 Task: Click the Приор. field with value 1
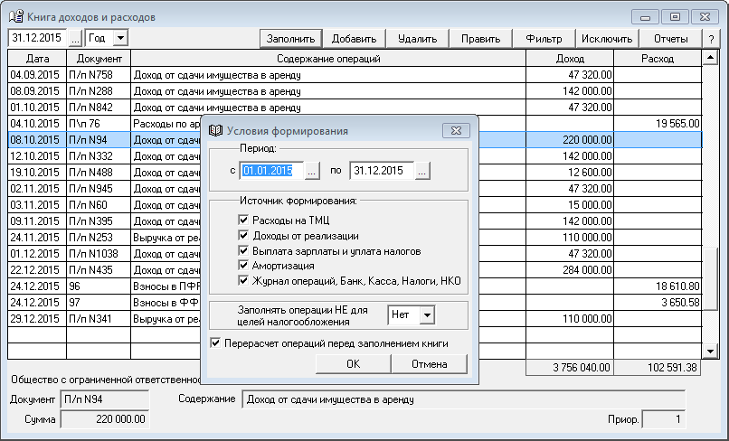[664, 419]
